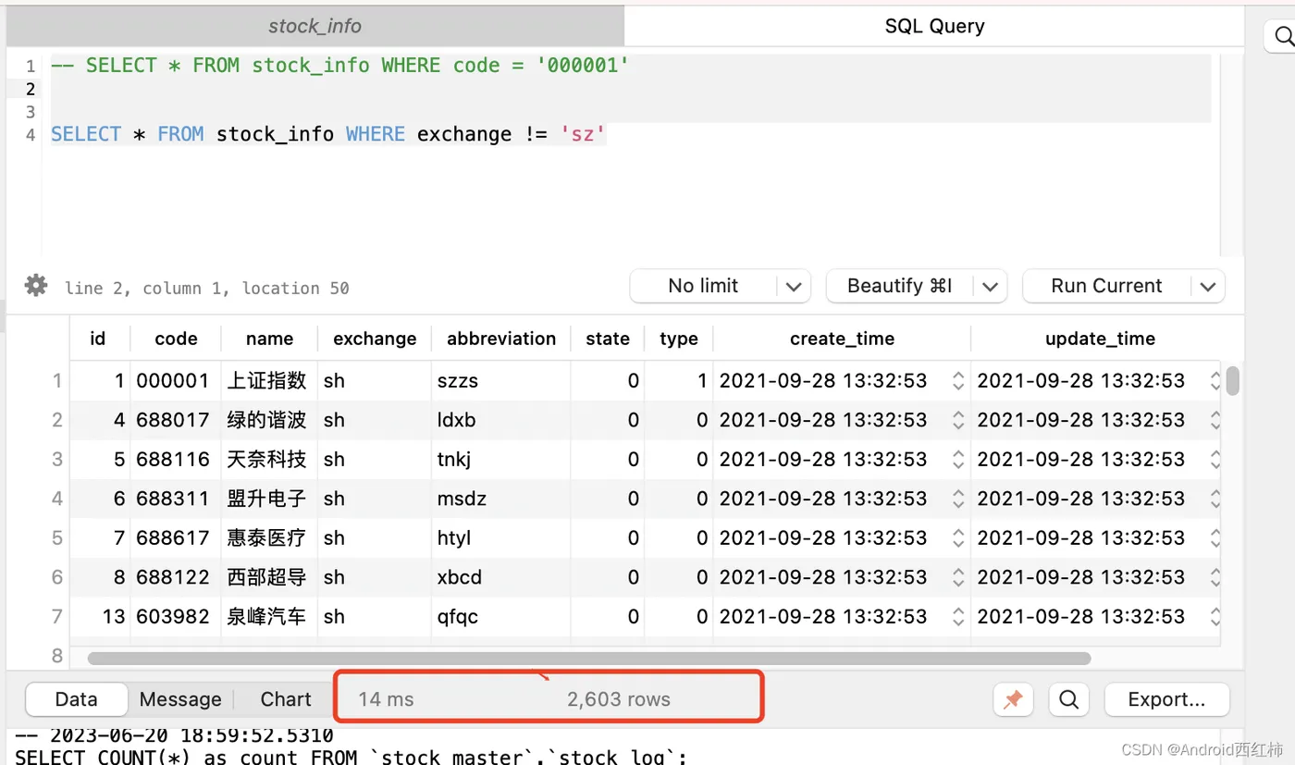The image size is (1295, 765).
Task: Click the Export... button
Action: click(1166, 700)
